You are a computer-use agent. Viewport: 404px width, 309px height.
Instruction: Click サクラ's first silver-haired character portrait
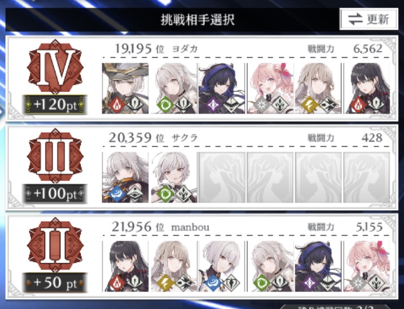tap(125, 177)
